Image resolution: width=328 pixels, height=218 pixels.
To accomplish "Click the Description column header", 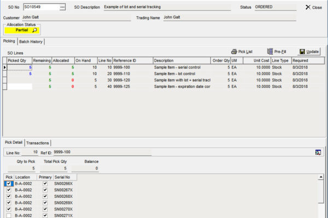I will [x=182, y=60].
